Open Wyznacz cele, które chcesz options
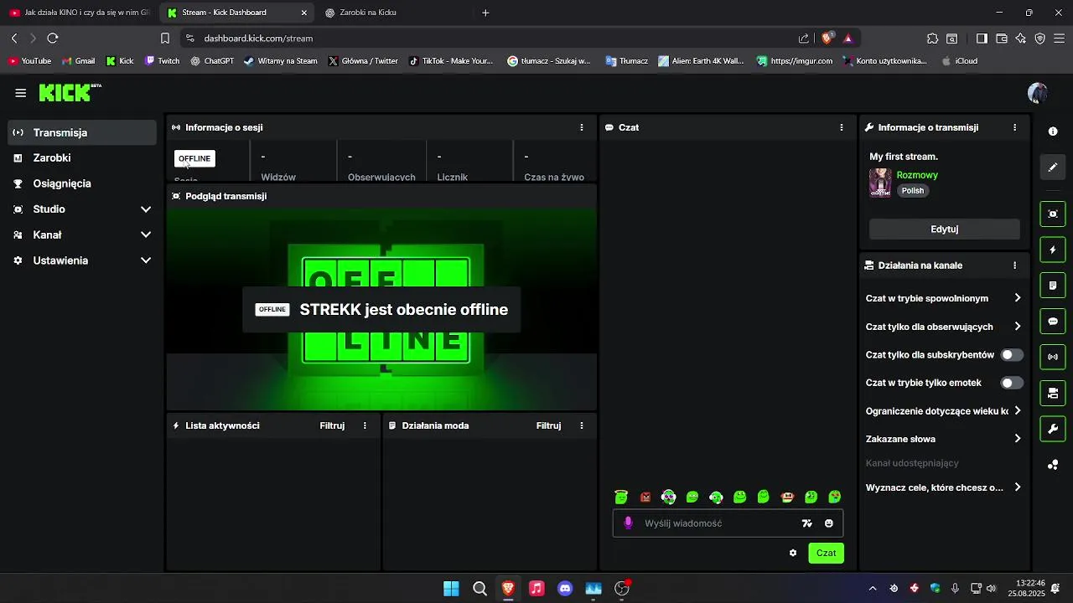Viewport: 1073px width, 603px height. pos(944,487)
